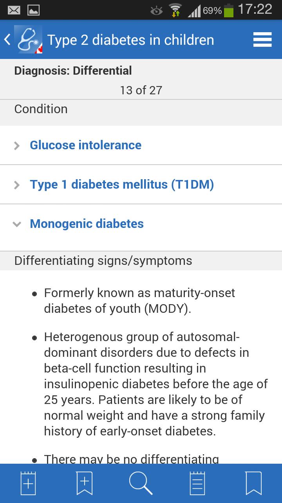This screenshot has height=503, width=282.
Task: Open the bookmarks list icon
Action: 253,483
